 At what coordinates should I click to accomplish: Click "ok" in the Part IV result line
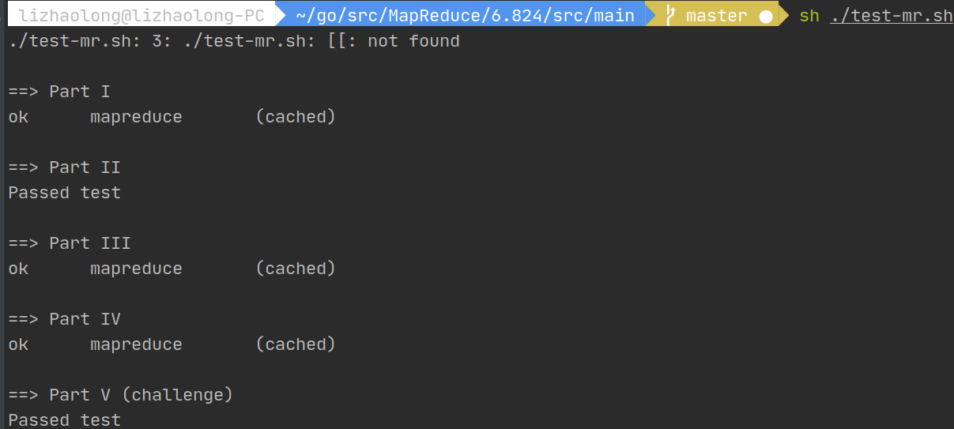click(18, 344)
